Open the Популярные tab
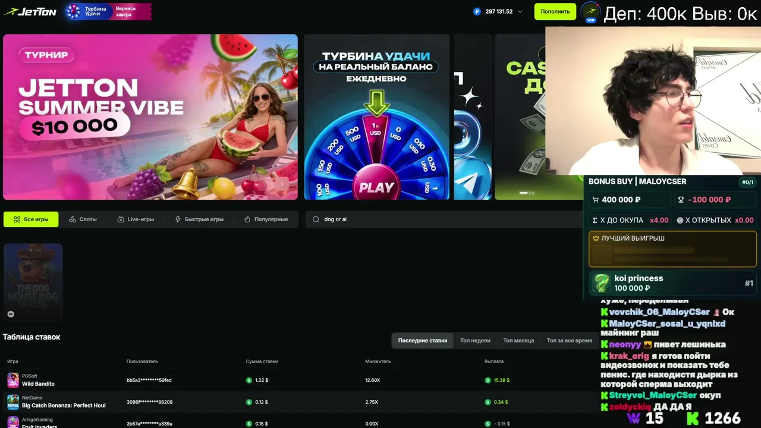761x428 pixels. (266, 219)
